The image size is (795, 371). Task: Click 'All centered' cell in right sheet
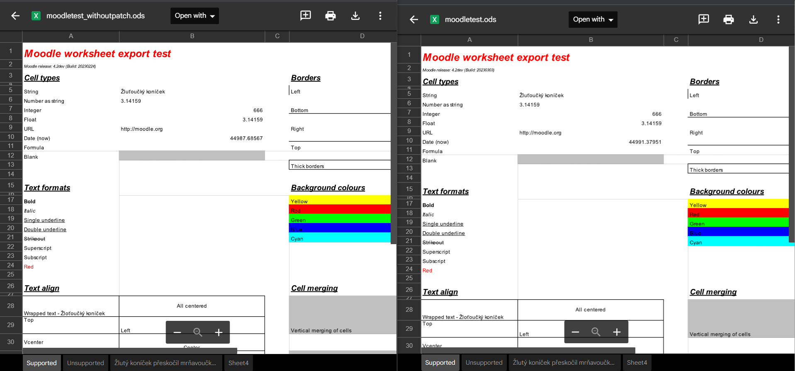(x=591, y=310)
